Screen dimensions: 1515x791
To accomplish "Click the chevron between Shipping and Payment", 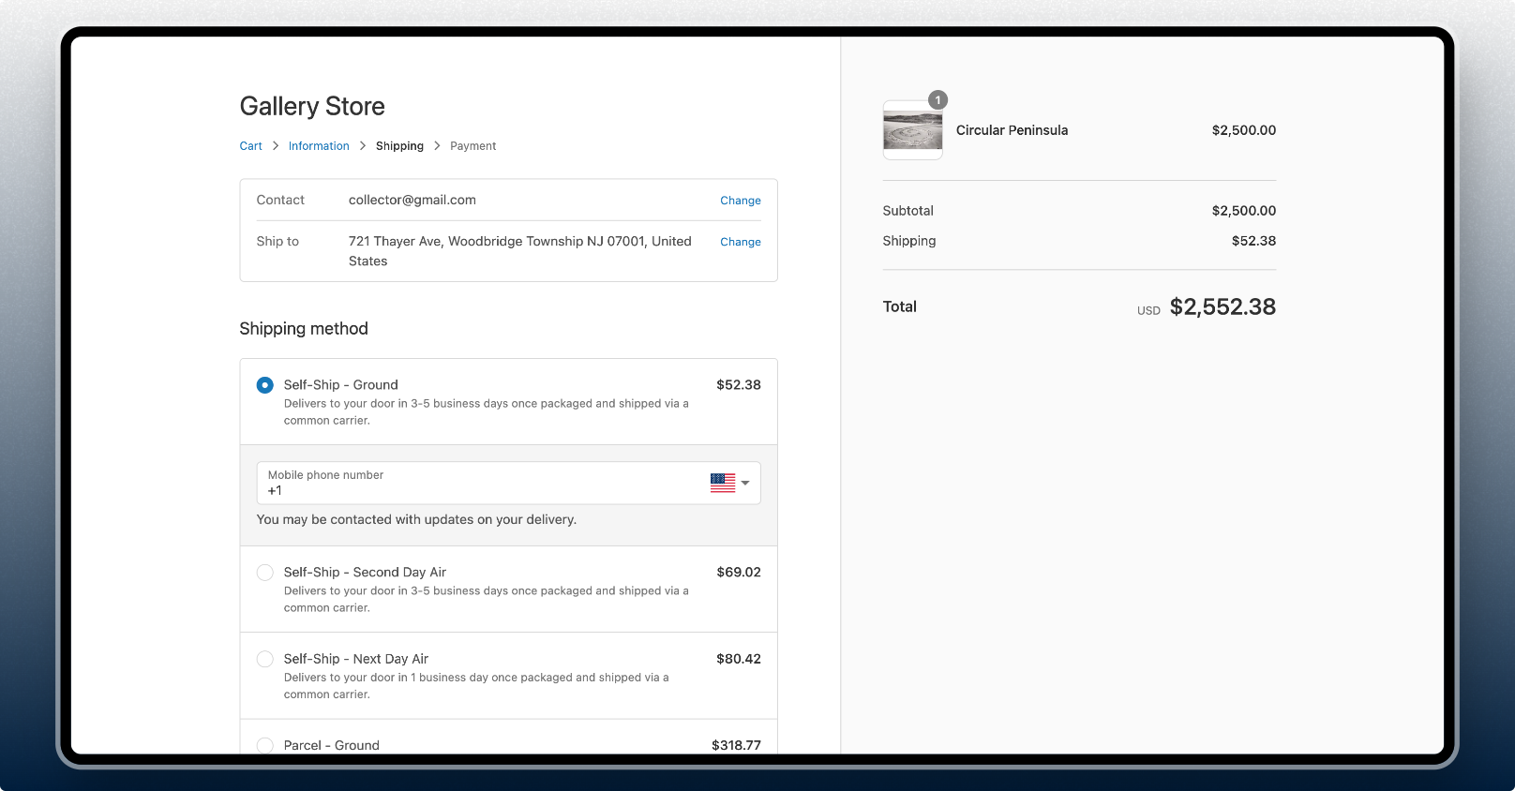I will pos(437,146).
